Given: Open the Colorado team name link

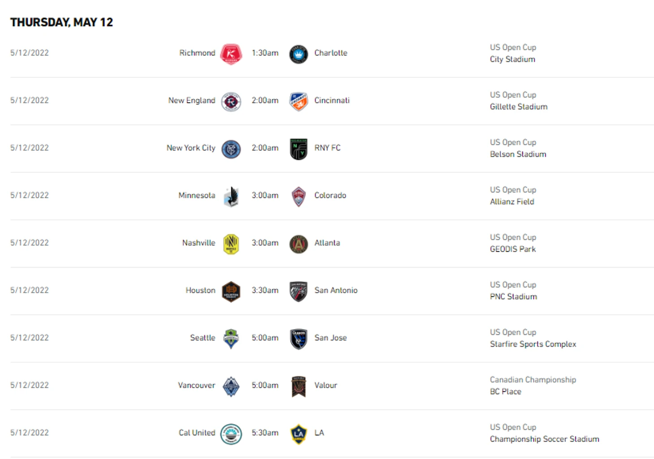Looking at the screenshot, I should coord(330,195).
